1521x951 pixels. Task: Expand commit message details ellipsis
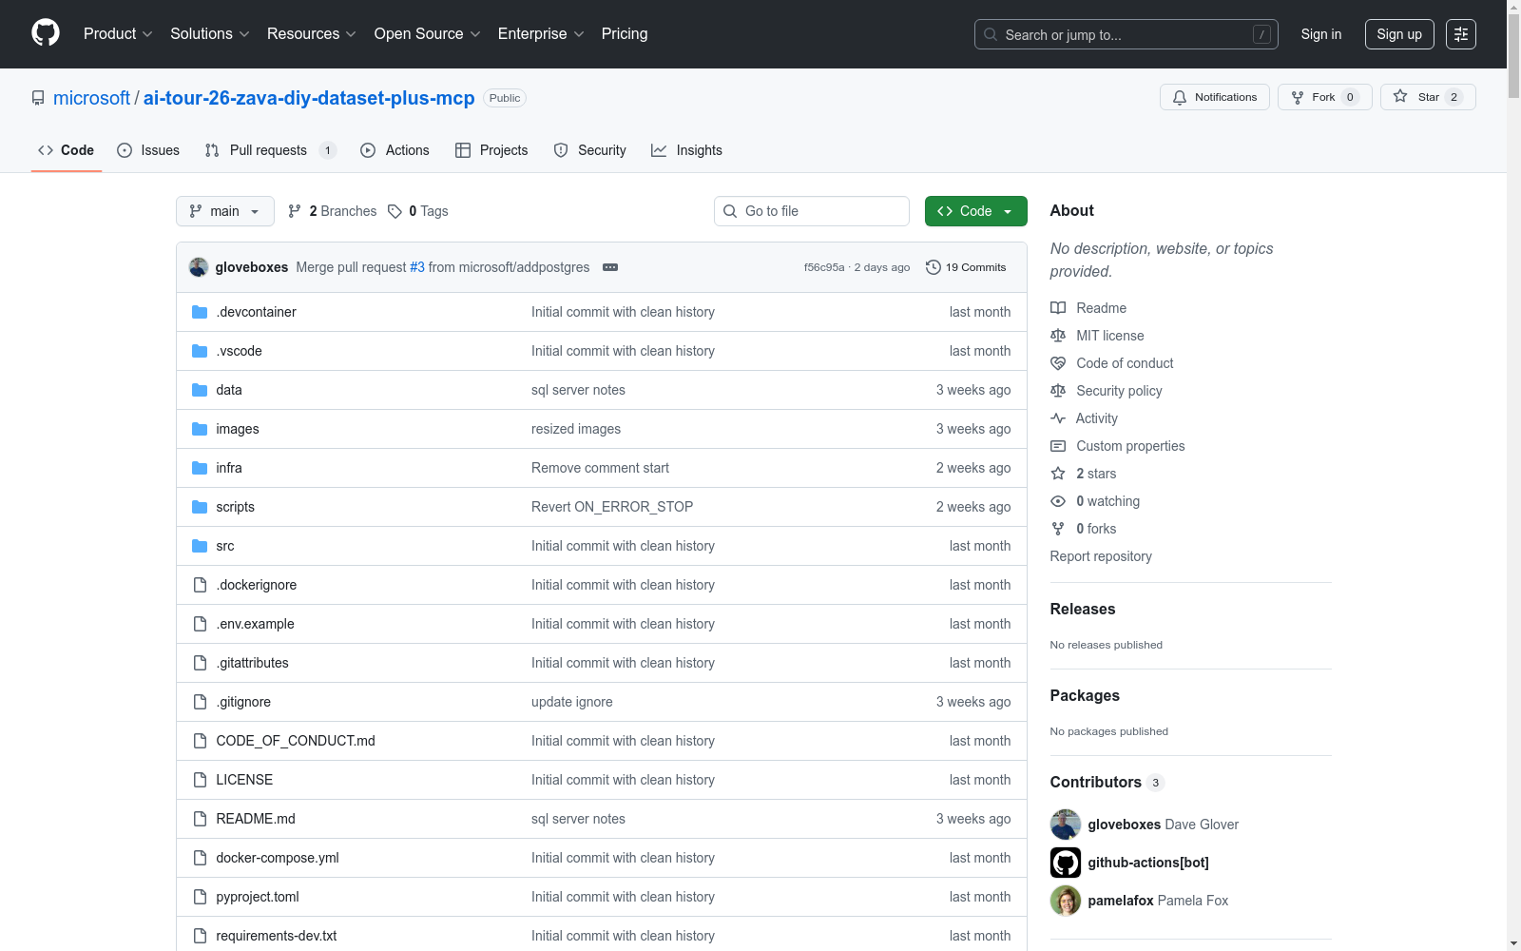(610, 267)
